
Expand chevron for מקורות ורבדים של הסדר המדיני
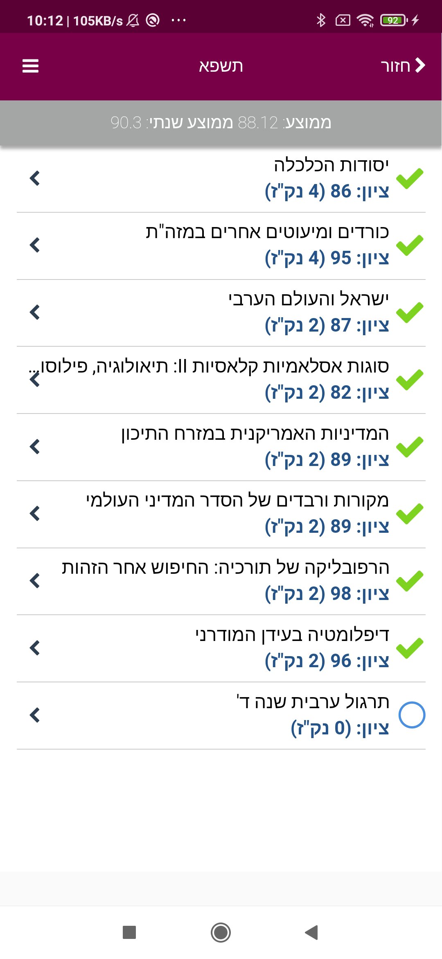pyautogui.click(x=35, y=514)
